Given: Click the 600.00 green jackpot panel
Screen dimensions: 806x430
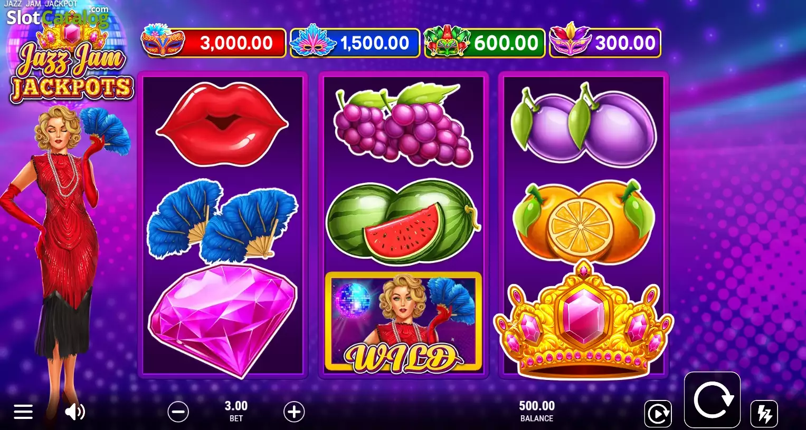Looking at the screenshot, I should (x=485, y=43).
